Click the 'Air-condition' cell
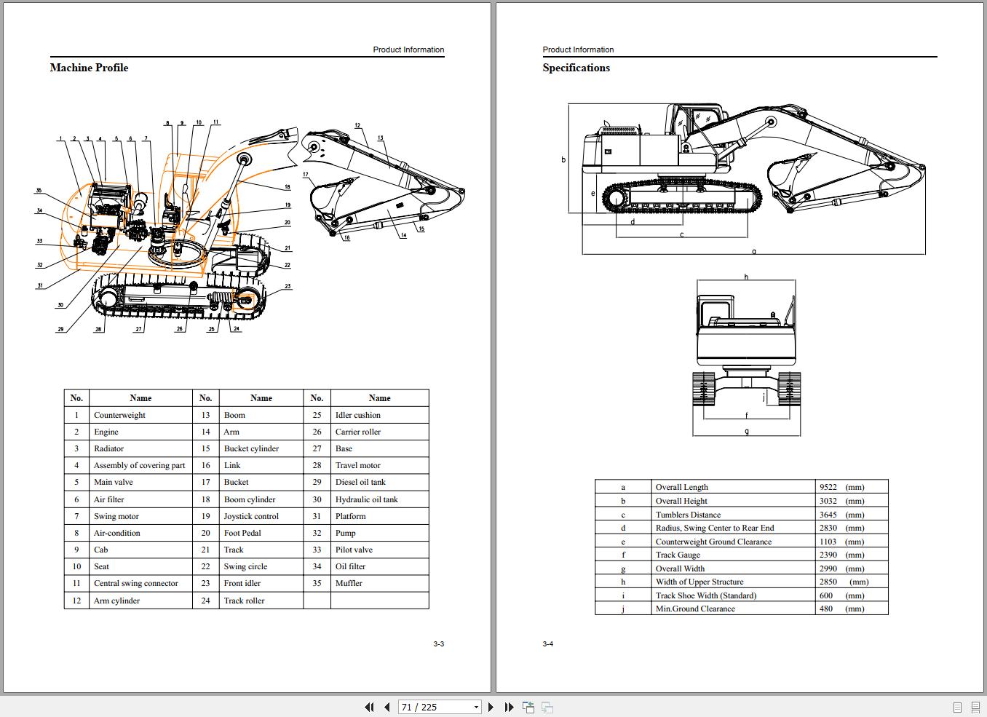Screen dimensions: 987x717 click(x=140, y=533)
